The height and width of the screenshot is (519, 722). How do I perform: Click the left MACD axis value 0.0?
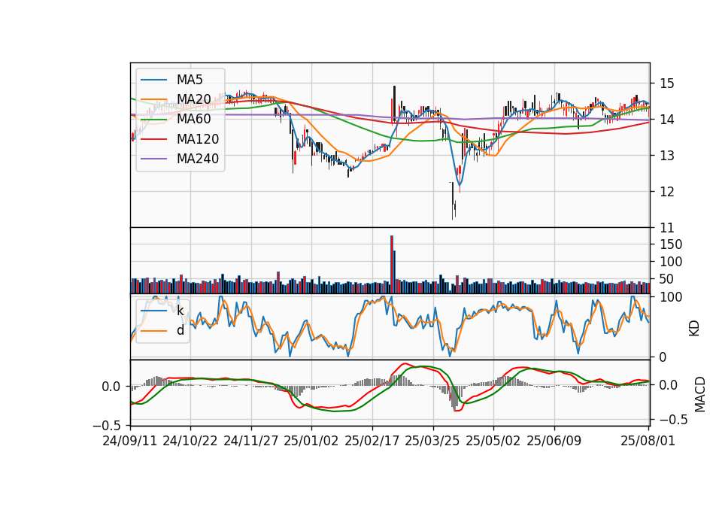(x=112, y=387)
